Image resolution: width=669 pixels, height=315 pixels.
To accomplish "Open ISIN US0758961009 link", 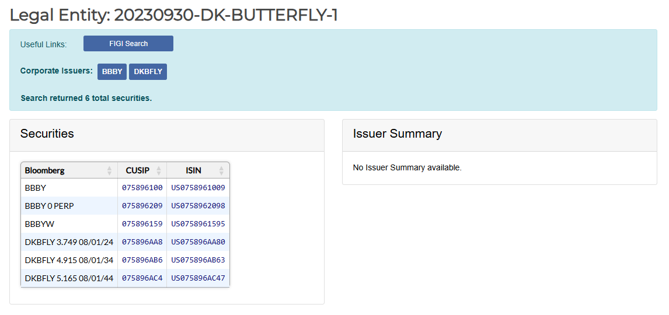I will point(198,188).
